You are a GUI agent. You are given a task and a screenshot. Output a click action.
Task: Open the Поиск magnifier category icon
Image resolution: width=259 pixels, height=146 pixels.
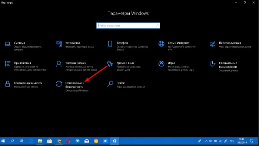click(110, 84)
